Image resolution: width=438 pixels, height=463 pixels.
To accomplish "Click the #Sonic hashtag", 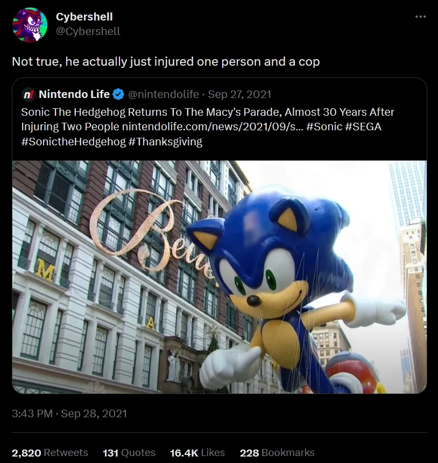I will tap(324, 127).
